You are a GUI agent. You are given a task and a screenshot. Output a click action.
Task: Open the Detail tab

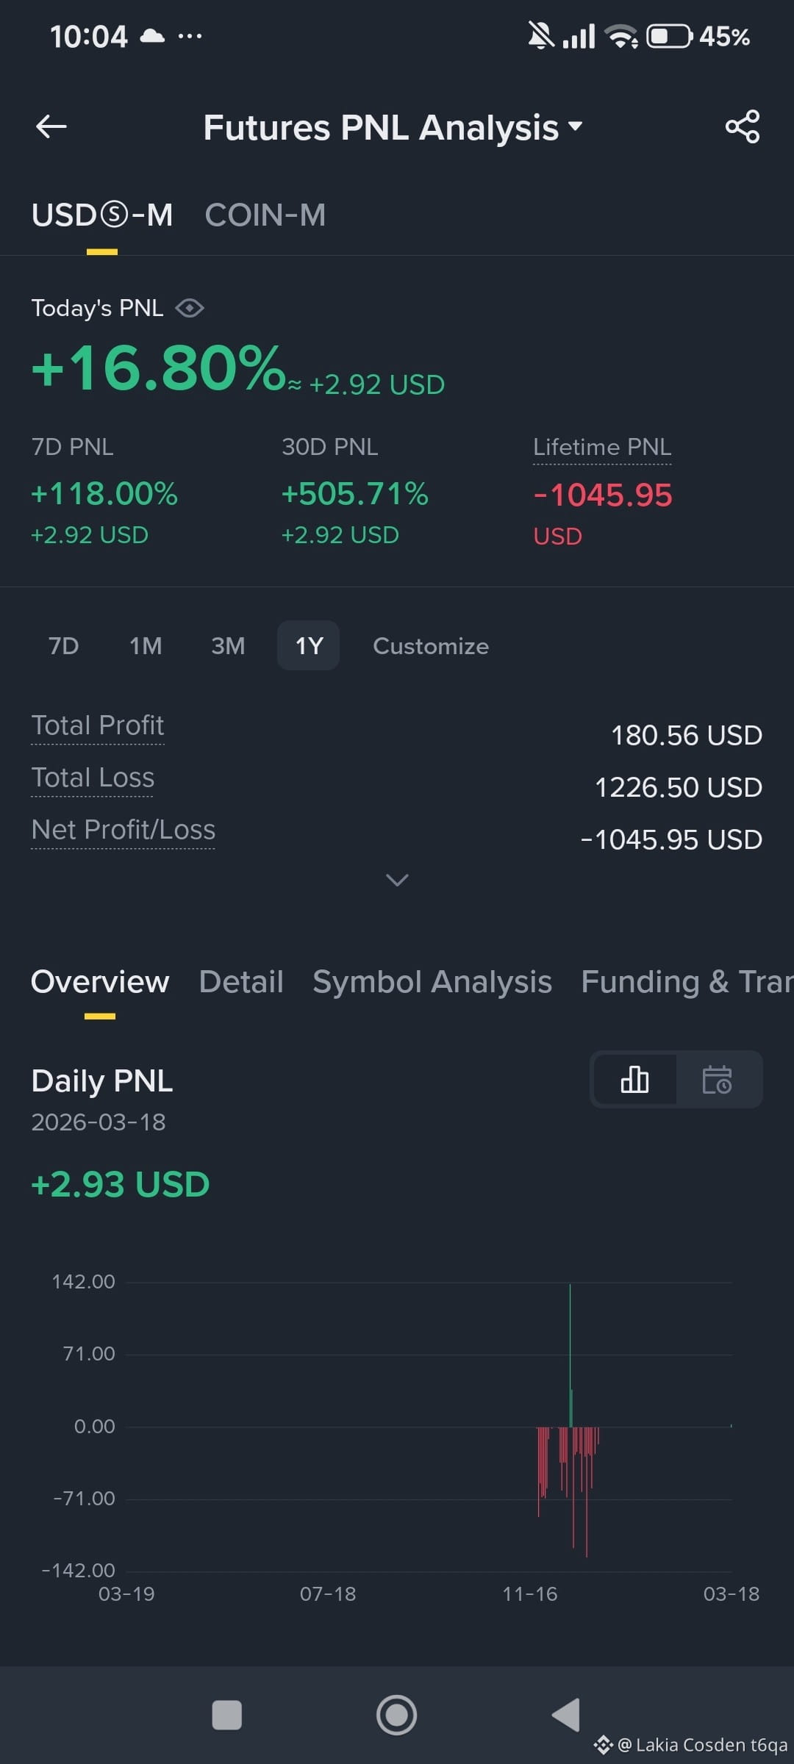[241, 982]
